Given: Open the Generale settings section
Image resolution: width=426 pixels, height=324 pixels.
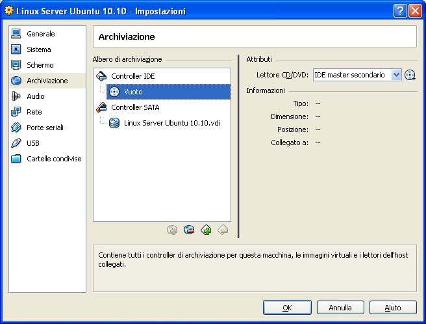Looking at the screenshot, I should point(40,34).
